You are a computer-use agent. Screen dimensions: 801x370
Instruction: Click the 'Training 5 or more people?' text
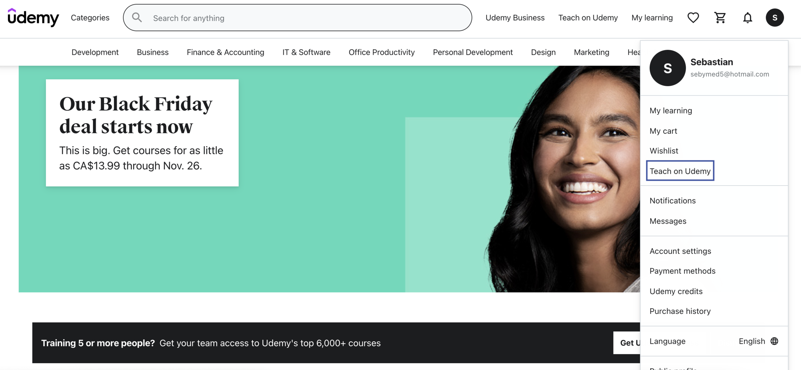[x=98, y=343]
